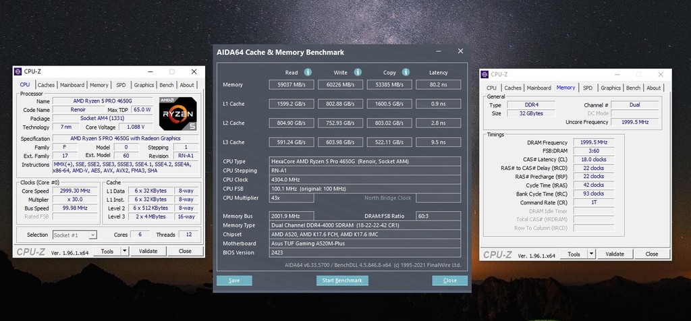The width and height of the screenshot is (691, 321).
Task: Click Validate button in left CPU-Z
Action: click(148, 251)
